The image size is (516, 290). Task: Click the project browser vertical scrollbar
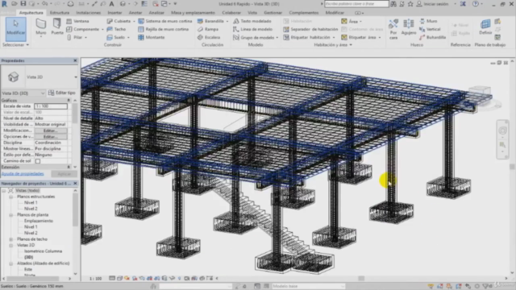point(75,210)
